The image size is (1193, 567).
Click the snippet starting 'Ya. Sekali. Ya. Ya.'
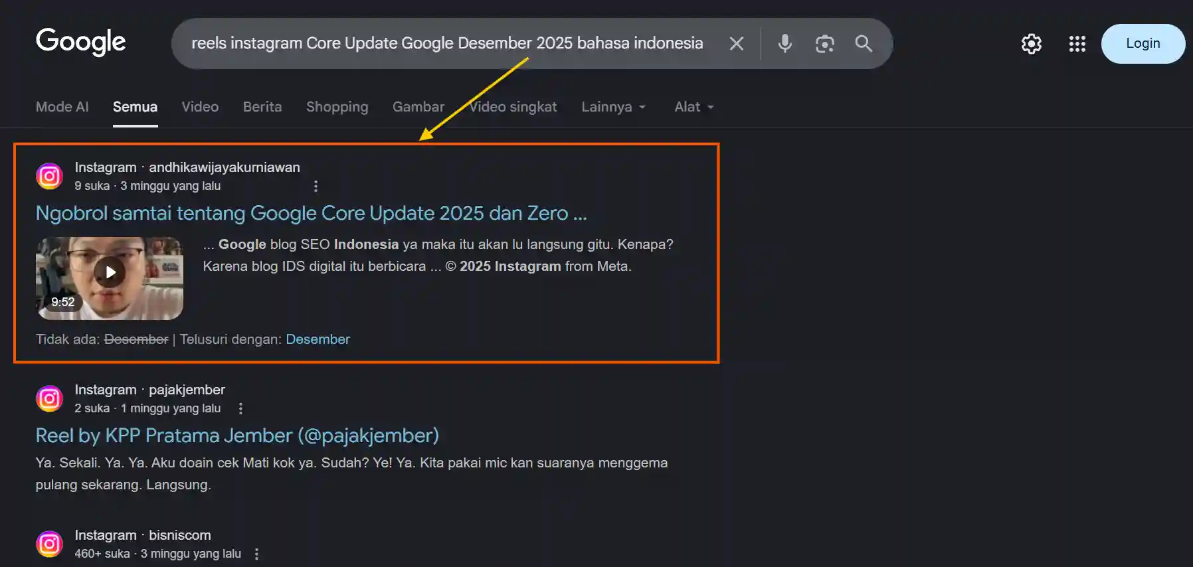[x=351, y=473]
